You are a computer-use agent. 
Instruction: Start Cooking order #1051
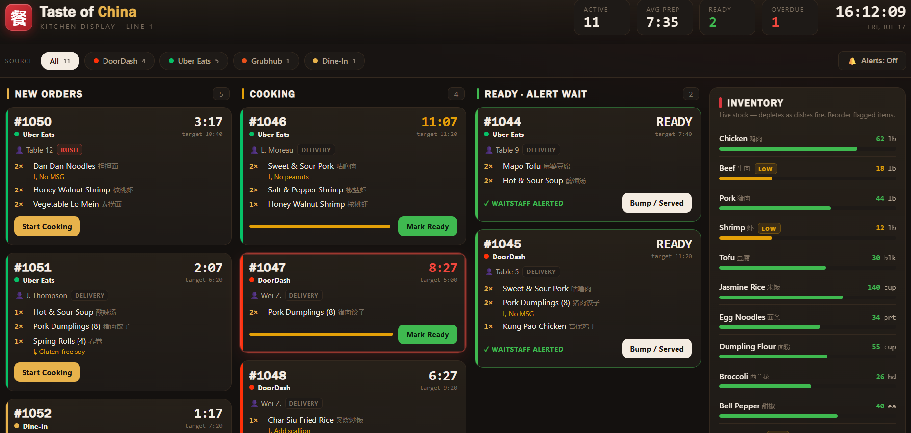point(47,372)
